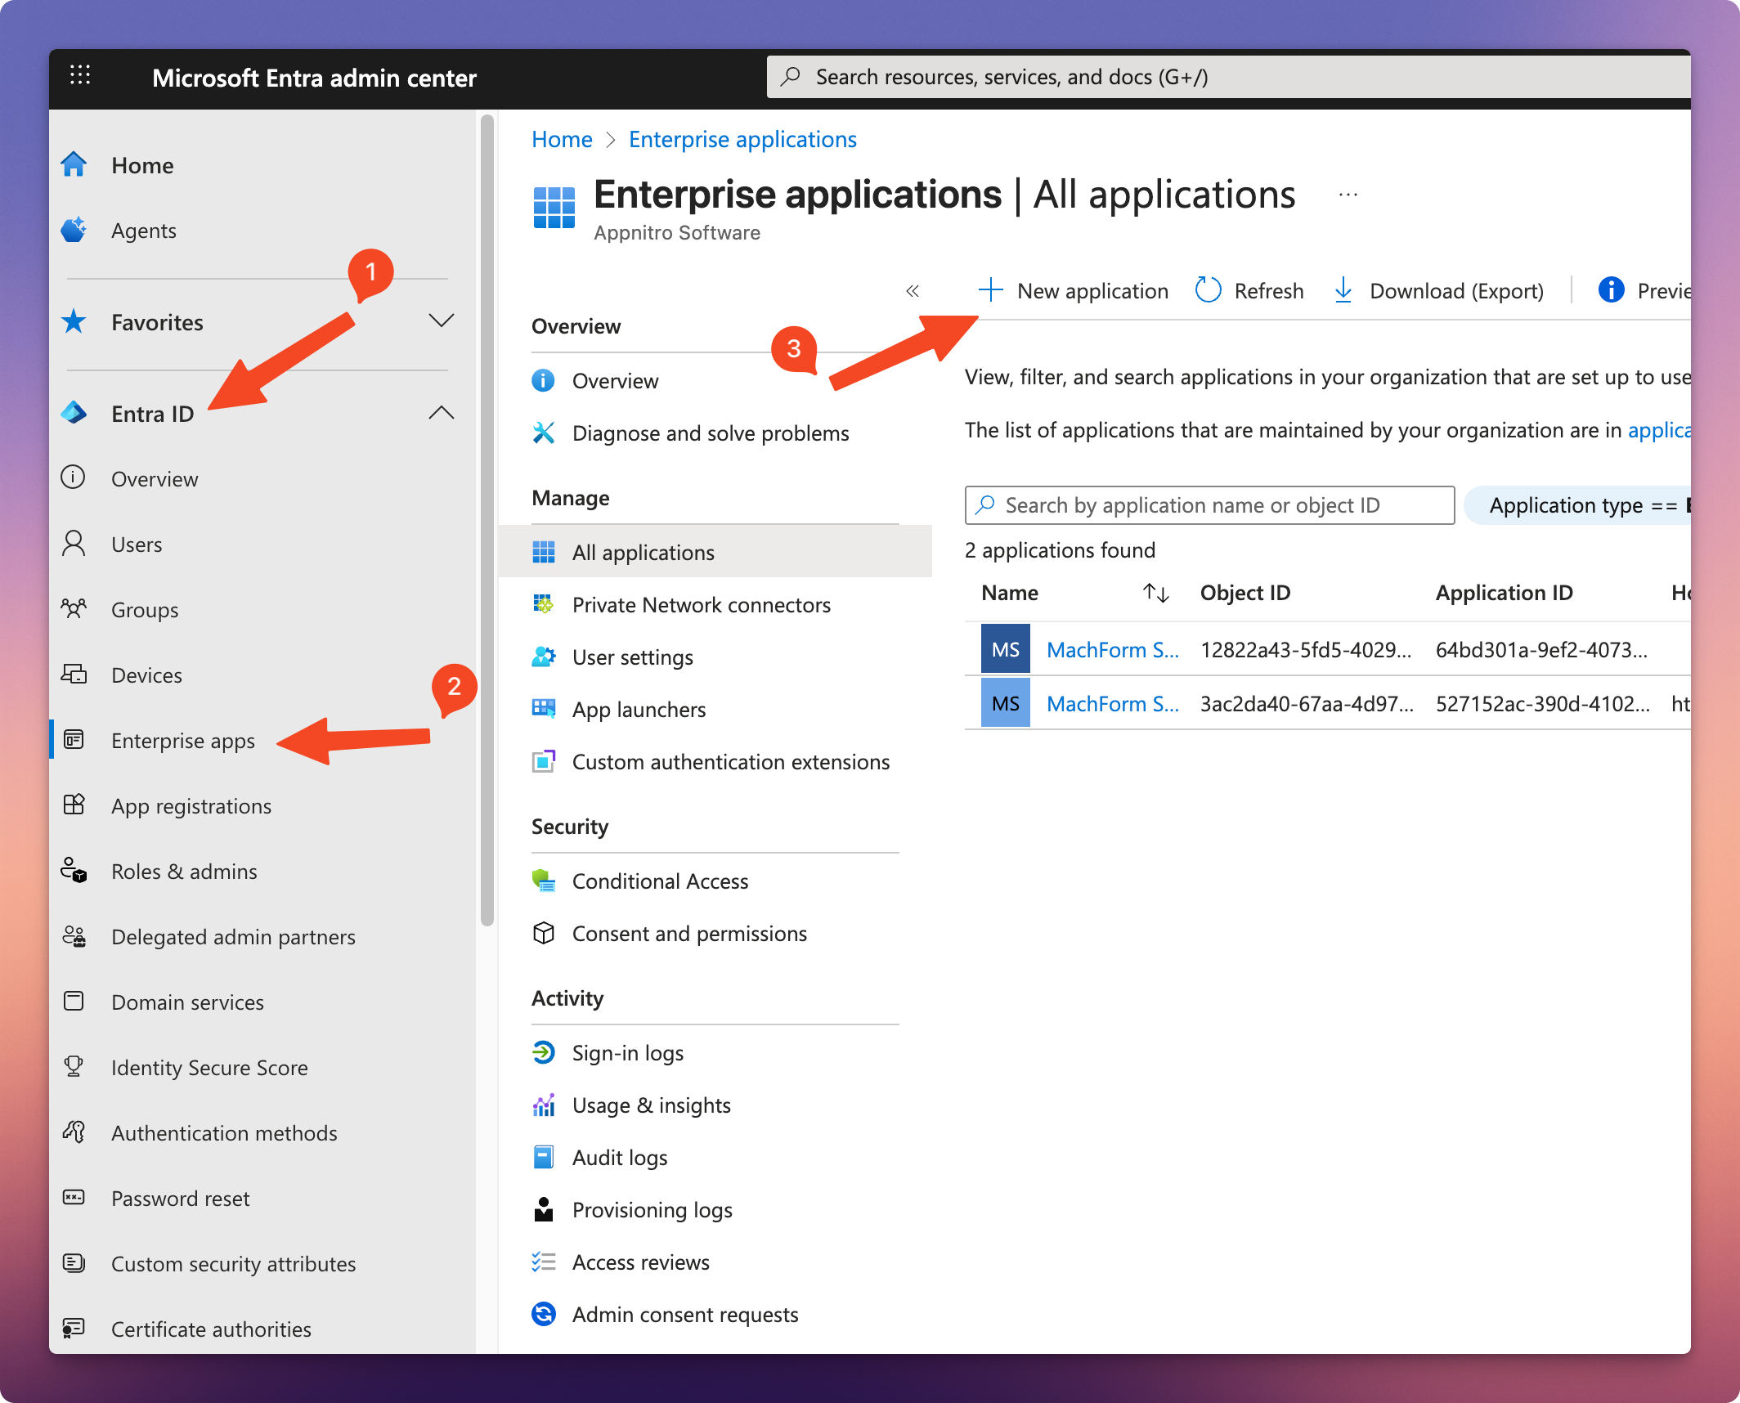Open the Home breadcrumb link
This screenshot has width=1740, height=1403.
[x=562, y=139]
